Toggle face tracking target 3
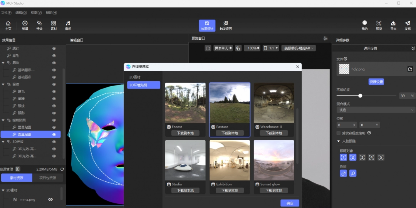This screenshot has height=208, width=416. click(x=362, y=157)
